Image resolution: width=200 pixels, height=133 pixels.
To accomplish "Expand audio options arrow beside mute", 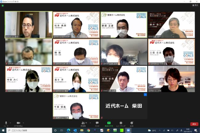I will pos(10,123).
